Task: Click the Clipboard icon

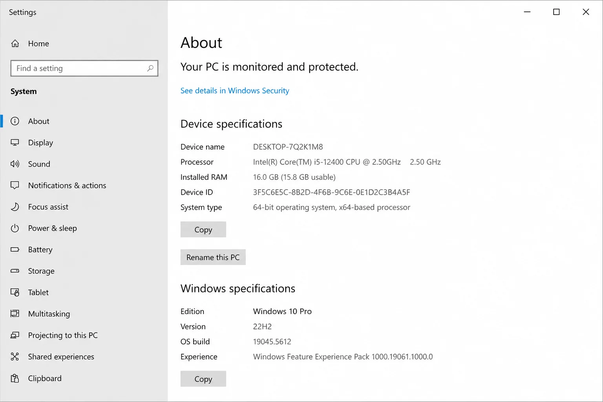Action: pos(15,378)
